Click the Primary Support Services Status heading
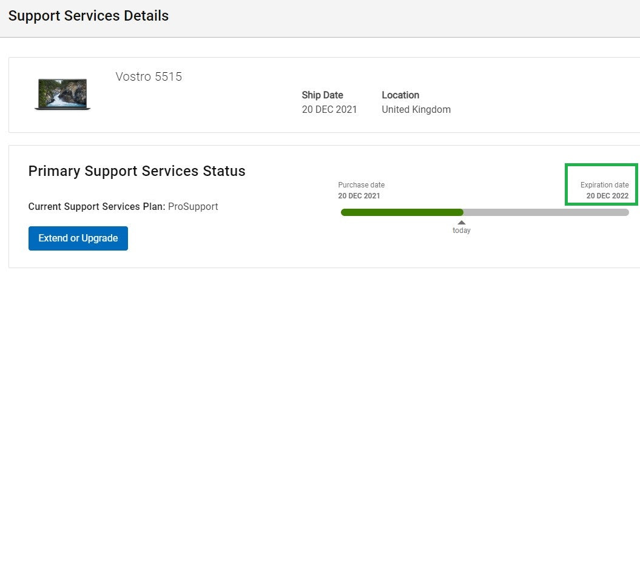 [136, 171]
